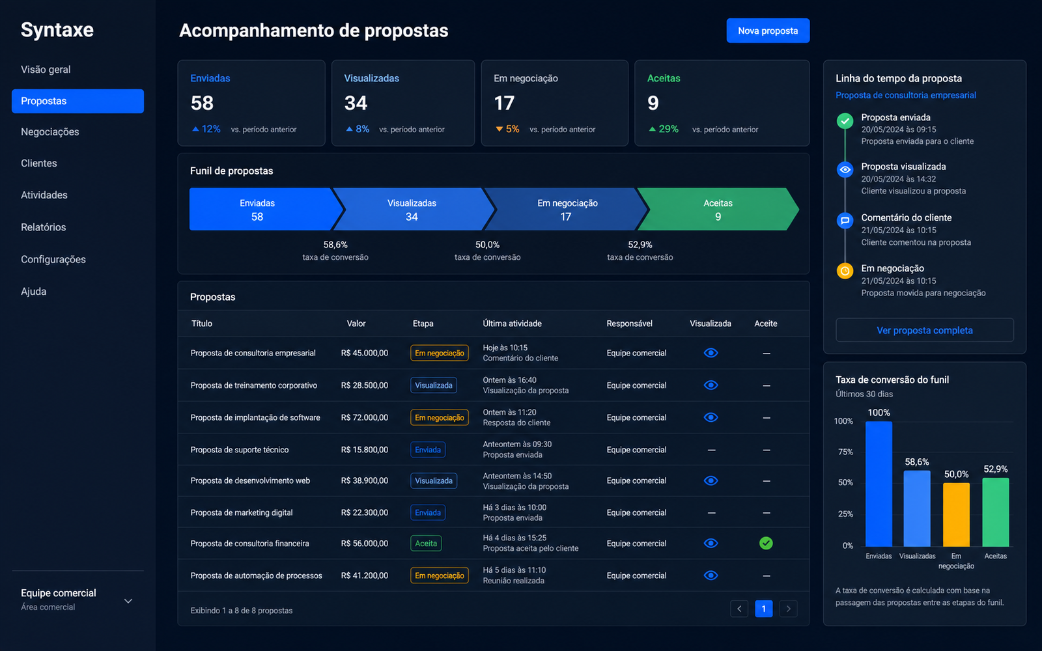The image size is (1042, 651).
Task: Open Proposta de suporte técnico row title
Action: click(240, 450)
